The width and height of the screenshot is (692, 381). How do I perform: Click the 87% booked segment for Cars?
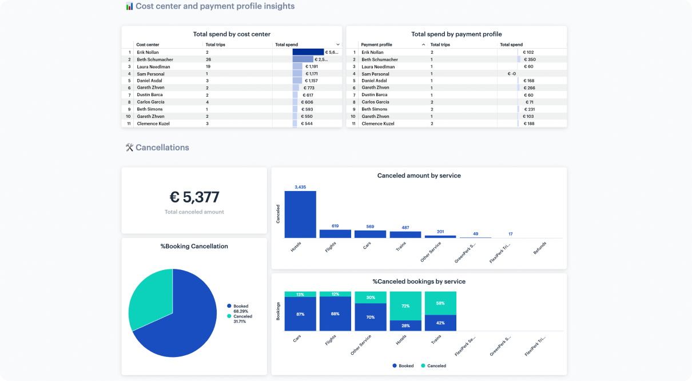(x=300, y=313)
